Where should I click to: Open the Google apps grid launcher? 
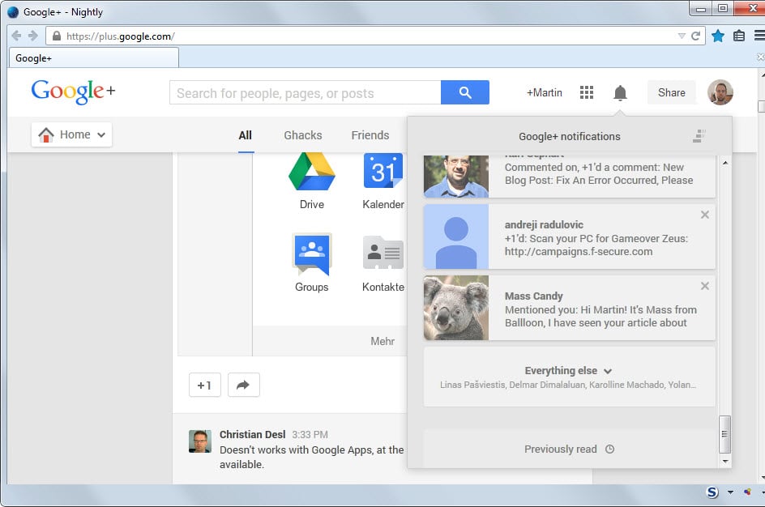pyautogui.click(x=586, y=92)
